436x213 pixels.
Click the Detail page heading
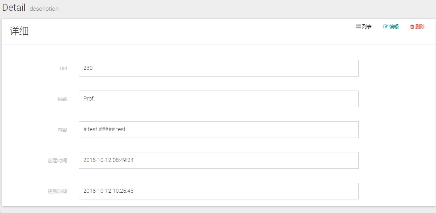tap(14, 8)
